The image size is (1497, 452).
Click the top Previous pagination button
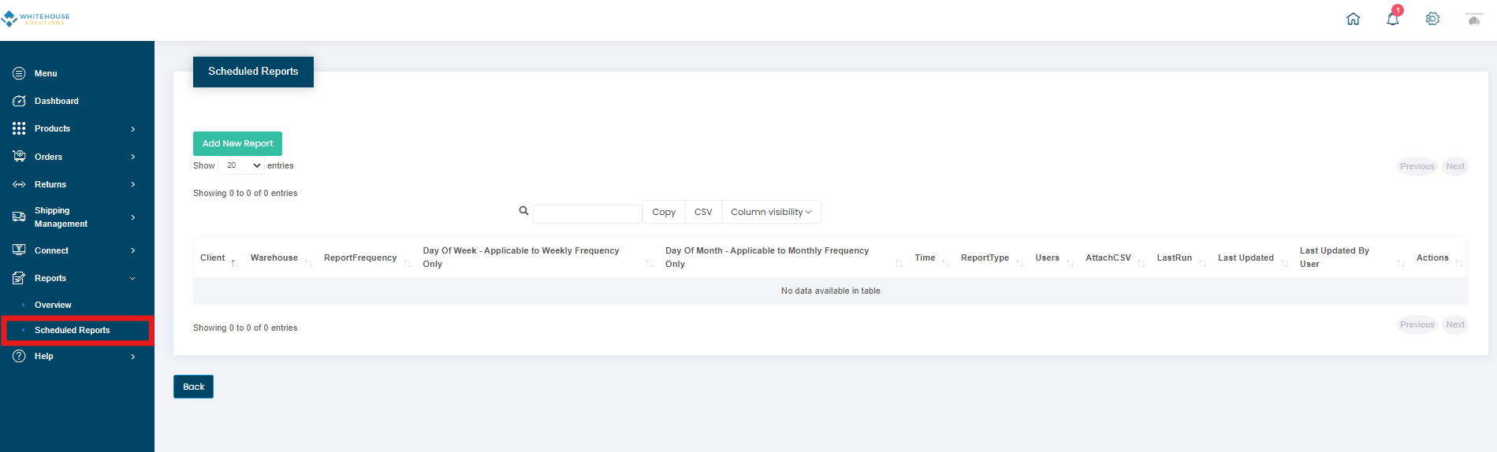coord(1417,166)
